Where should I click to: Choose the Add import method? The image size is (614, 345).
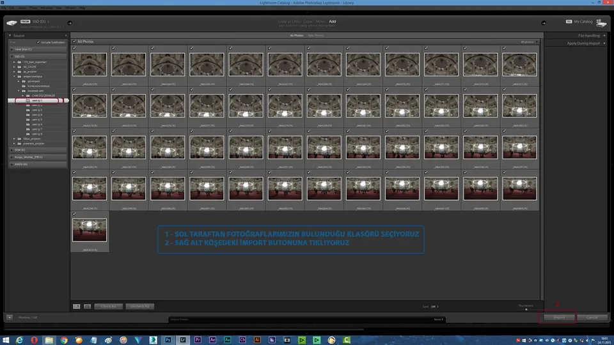(333, 22)
